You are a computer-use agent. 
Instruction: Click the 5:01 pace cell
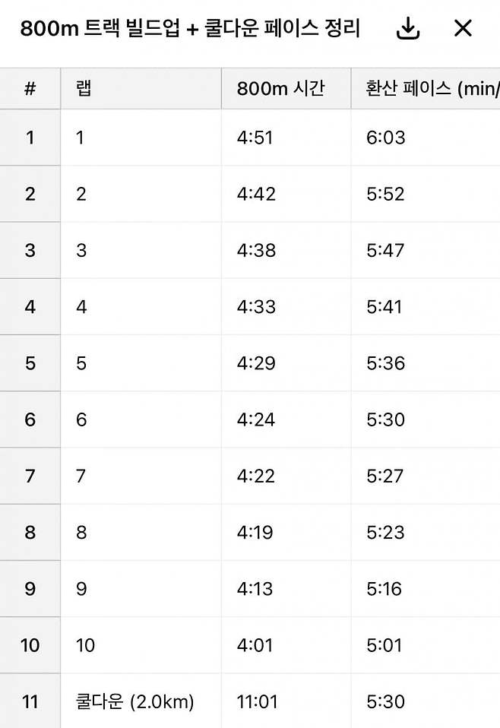425,645
